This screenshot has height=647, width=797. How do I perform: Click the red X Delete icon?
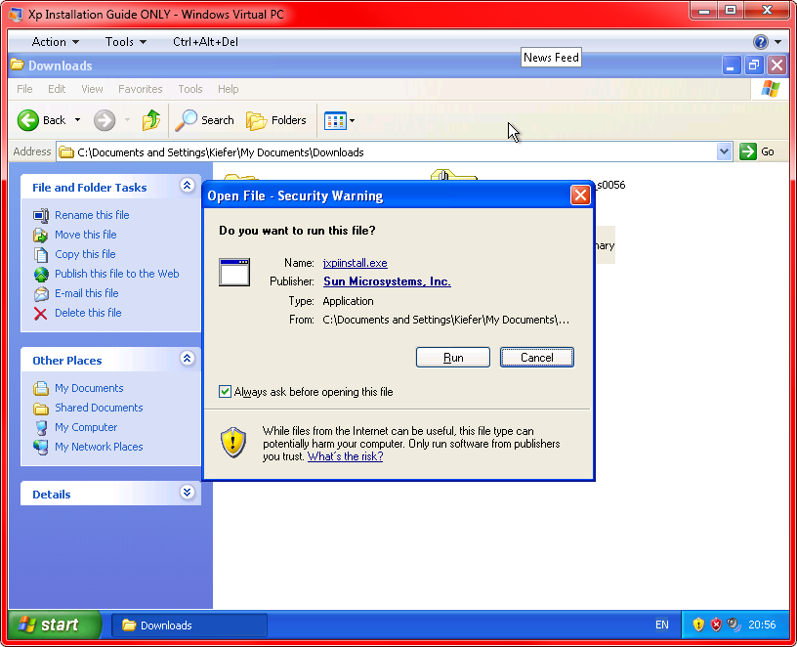(41, 314)
